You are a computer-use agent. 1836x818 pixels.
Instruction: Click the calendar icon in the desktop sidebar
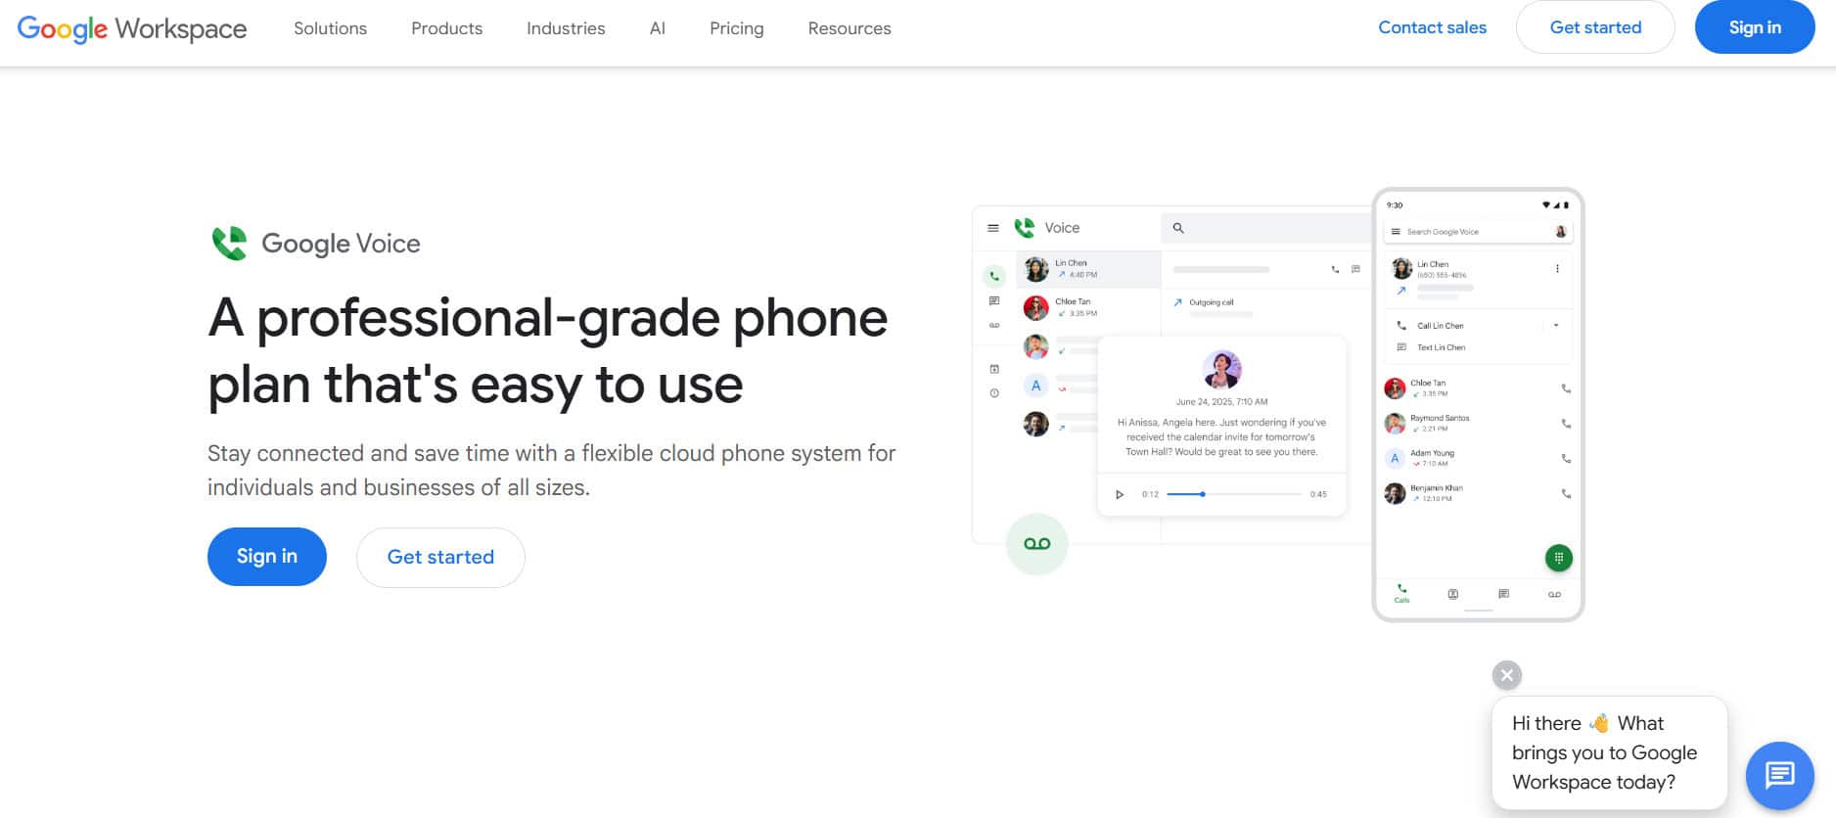pyautogui.click(x=994, y=369)
